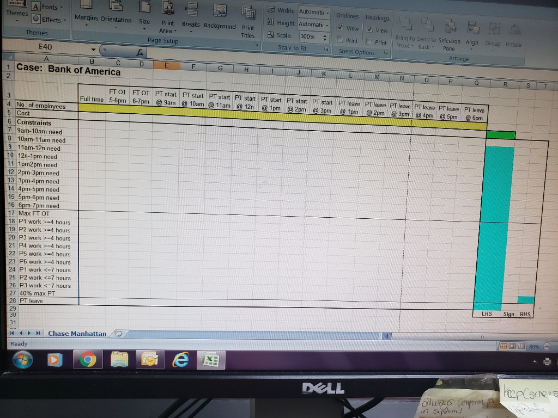Open the media player taskbar icon
This screenshot has width=558, height=418.
pyautogui.click(x=54, y=360)
